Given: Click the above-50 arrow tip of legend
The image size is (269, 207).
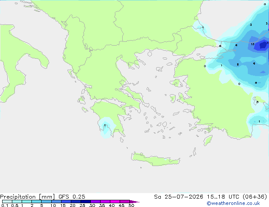Looking at the screenshot, I should 134,202.
